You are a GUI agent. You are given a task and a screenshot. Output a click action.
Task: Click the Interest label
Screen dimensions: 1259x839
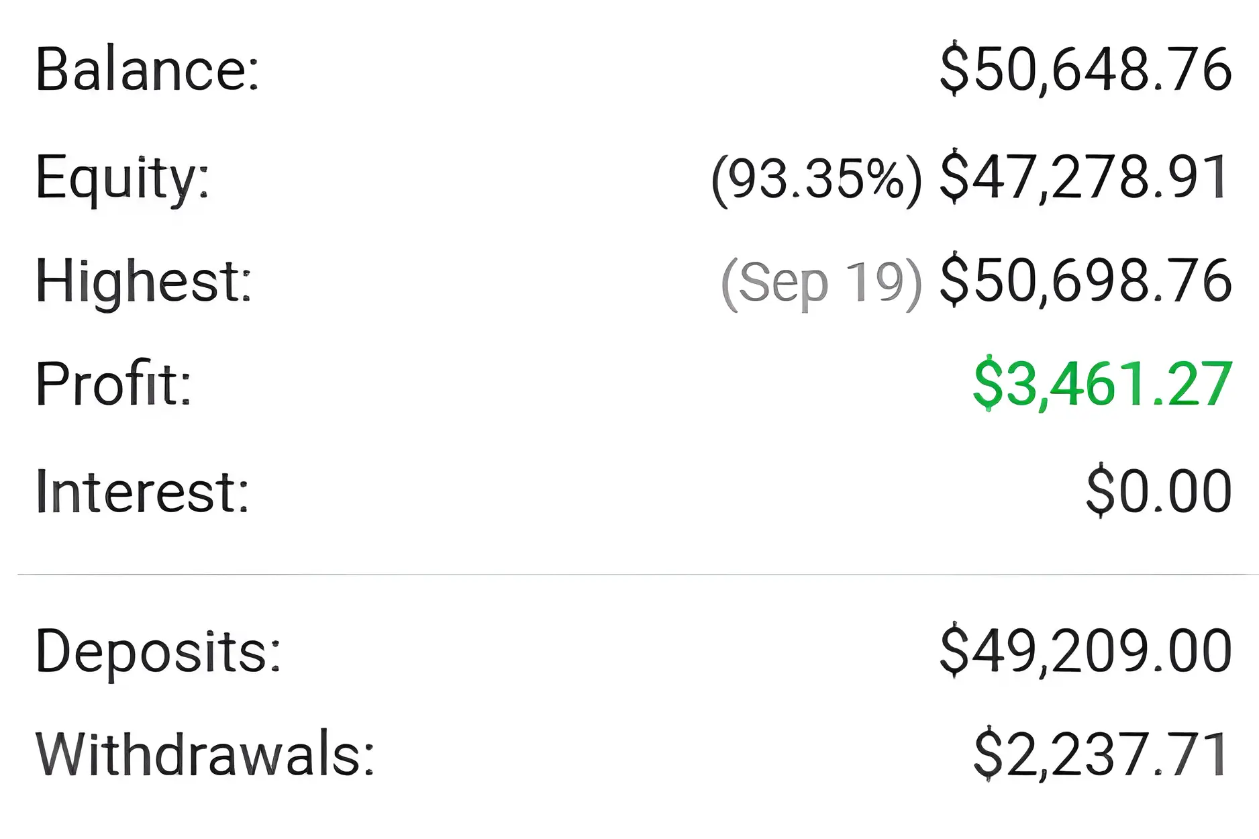(x=142, y=492)
